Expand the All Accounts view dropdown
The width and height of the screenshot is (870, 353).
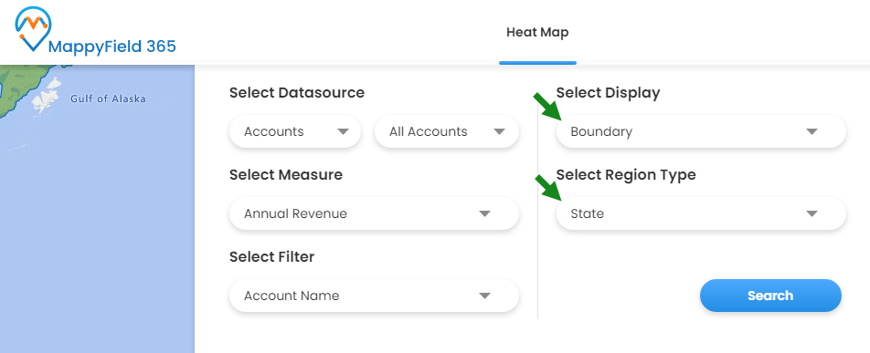(x=447, y=132)
